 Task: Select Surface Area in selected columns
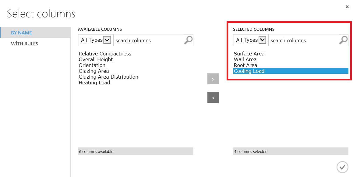(249, 54)
